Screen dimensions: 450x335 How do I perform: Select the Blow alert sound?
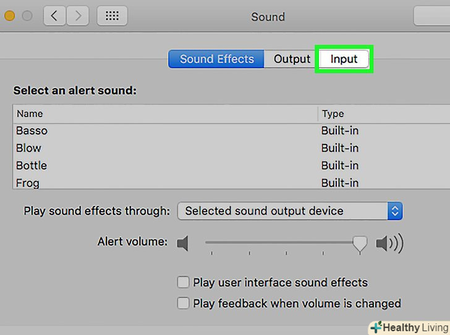(28, 148)
